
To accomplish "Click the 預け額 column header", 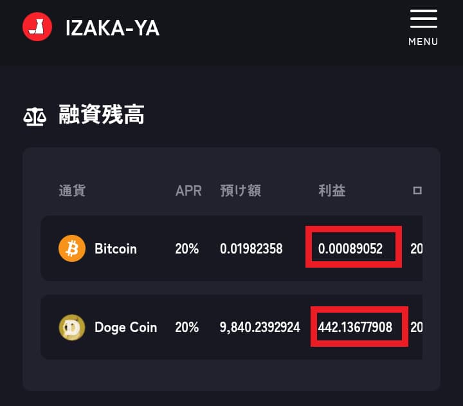I will point(241,190).
